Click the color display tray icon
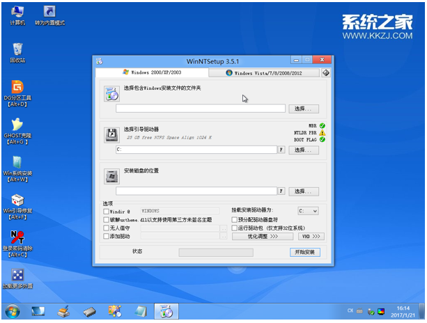 [381, 311]
